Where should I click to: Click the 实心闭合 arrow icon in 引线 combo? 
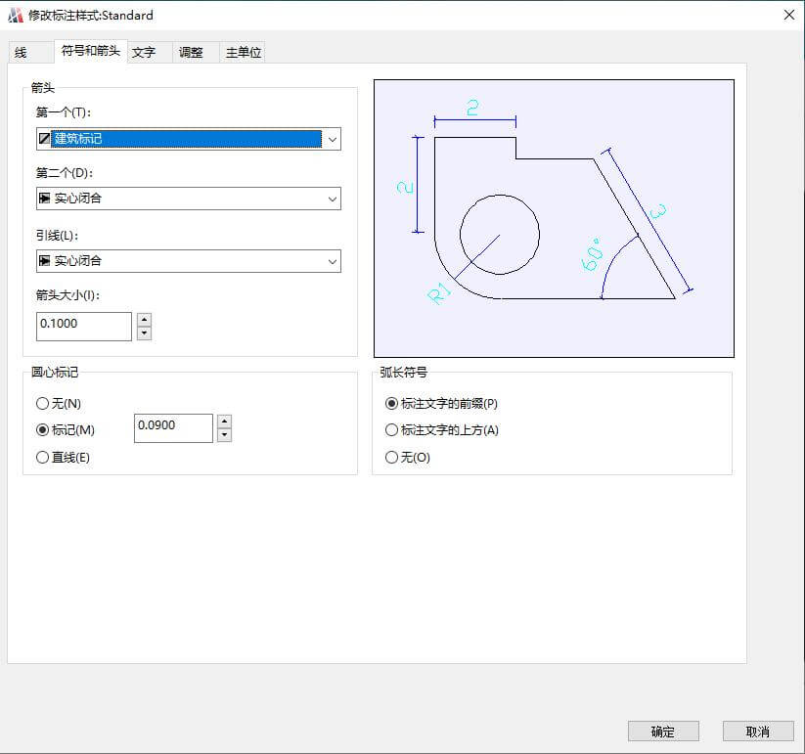(43, 261)
